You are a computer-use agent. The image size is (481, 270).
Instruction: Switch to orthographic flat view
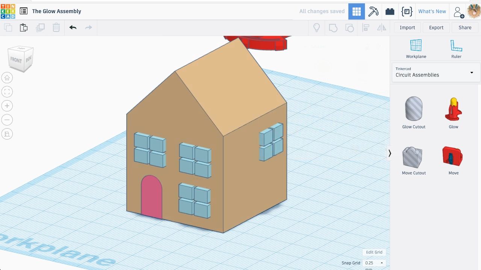(7, 134)
